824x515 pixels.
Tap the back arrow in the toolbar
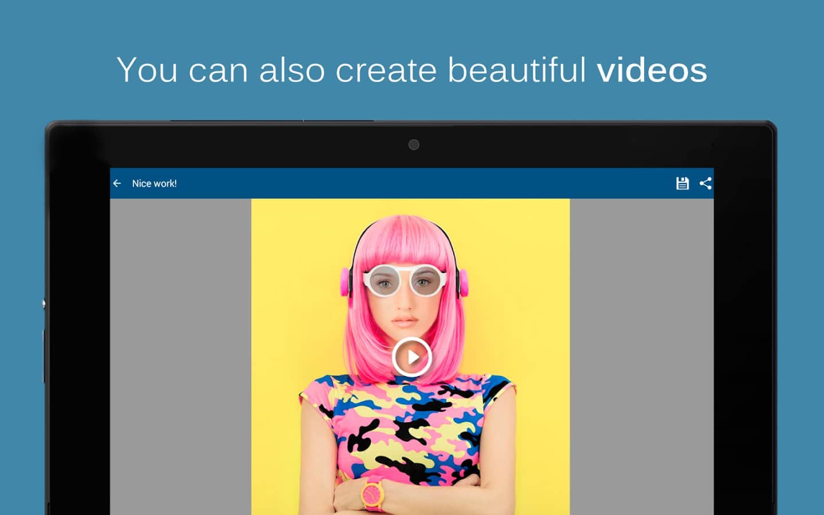tap(117, 183)
